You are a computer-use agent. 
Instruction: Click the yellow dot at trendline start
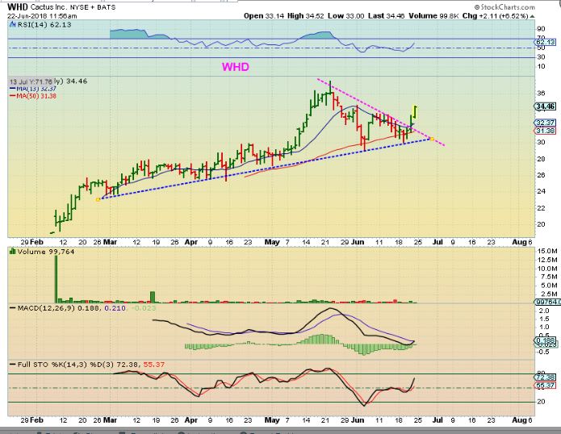pyautogui.click(x=98, y=198)
